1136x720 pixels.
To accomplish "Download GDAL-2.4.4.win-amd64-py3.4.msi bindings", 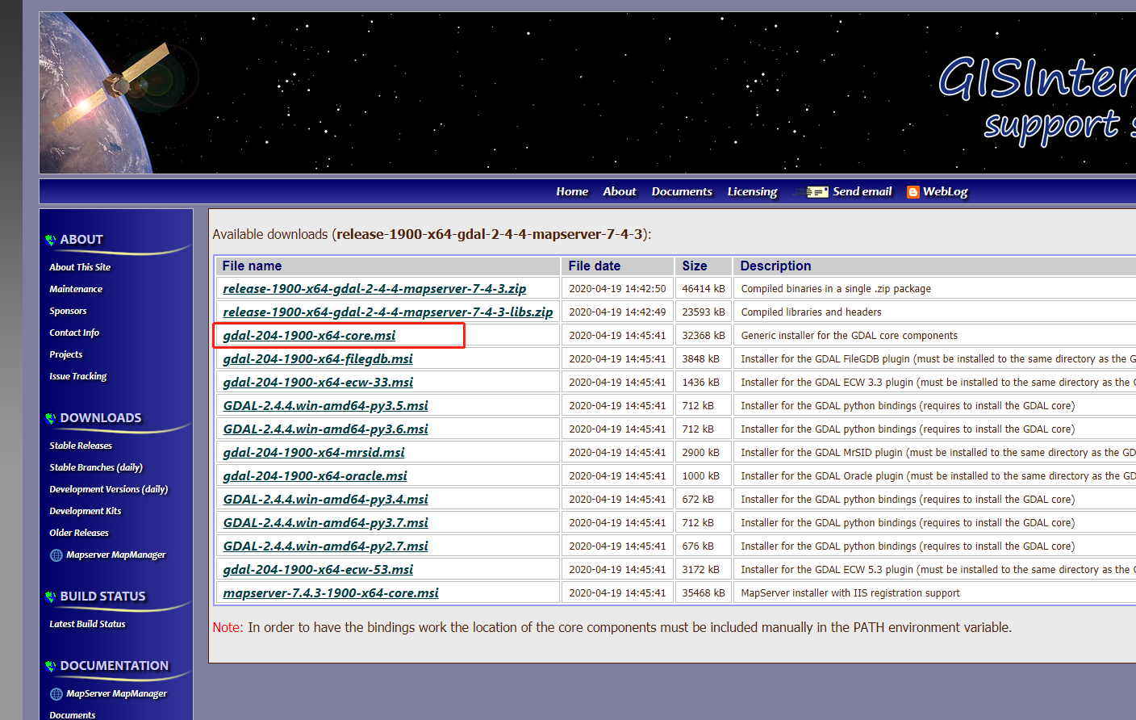I will (x=326, y=499).
